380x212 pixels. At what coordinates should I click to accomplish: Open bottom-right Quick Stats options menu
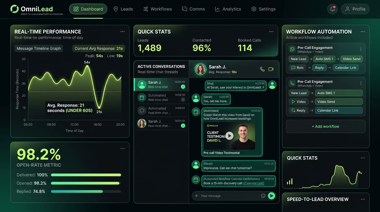tap(363, 158)
